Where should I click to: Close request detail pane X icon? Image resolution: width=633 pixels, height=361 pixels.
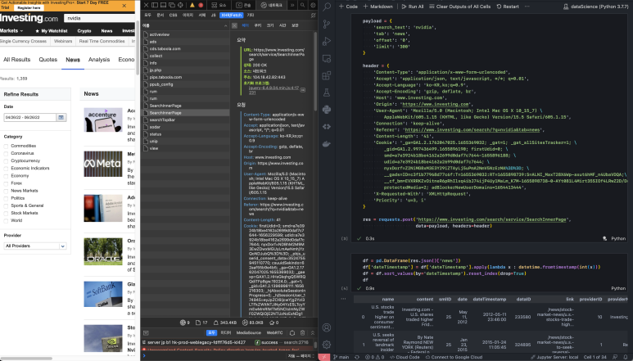[234, 25]
